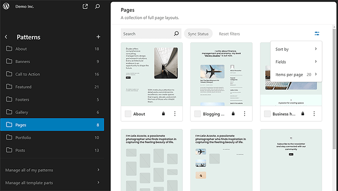Select the About category label in the sidebar

click(x=21, y=49)
